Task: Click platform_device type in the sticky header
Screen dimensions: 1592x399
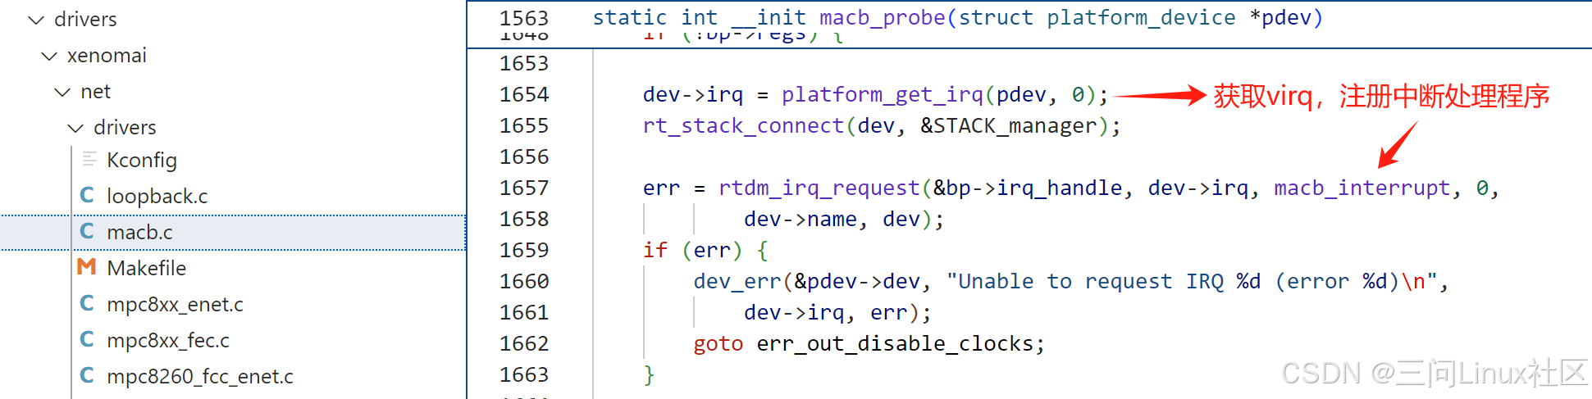Action: tap(1141, 18)
